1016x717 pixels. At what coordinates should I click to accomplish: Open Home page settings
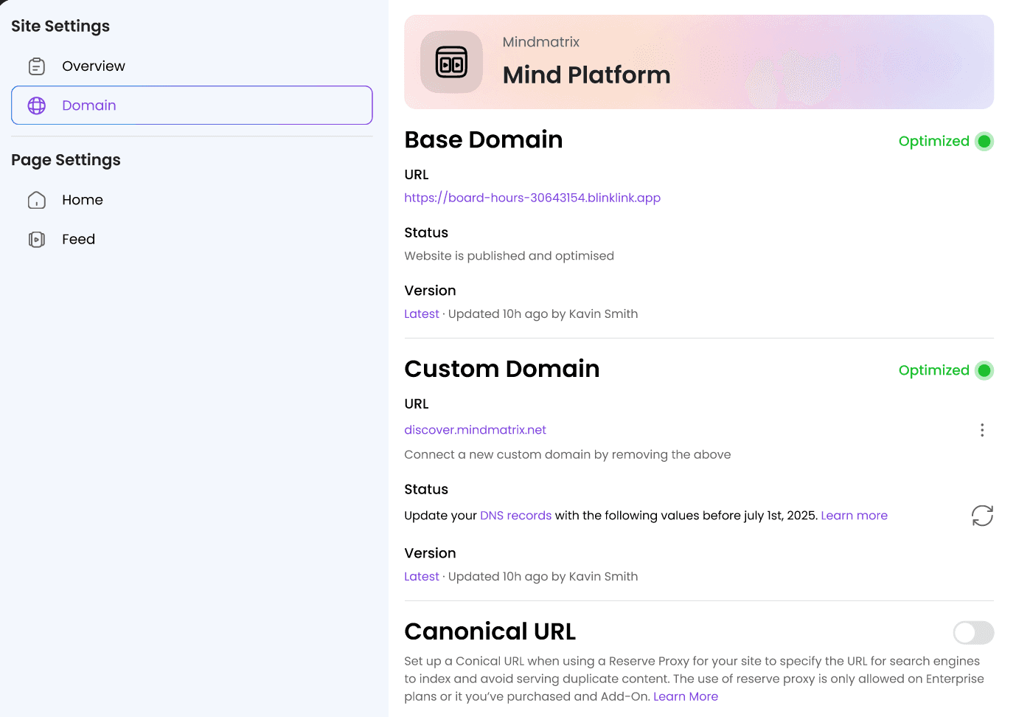[192, 200]
